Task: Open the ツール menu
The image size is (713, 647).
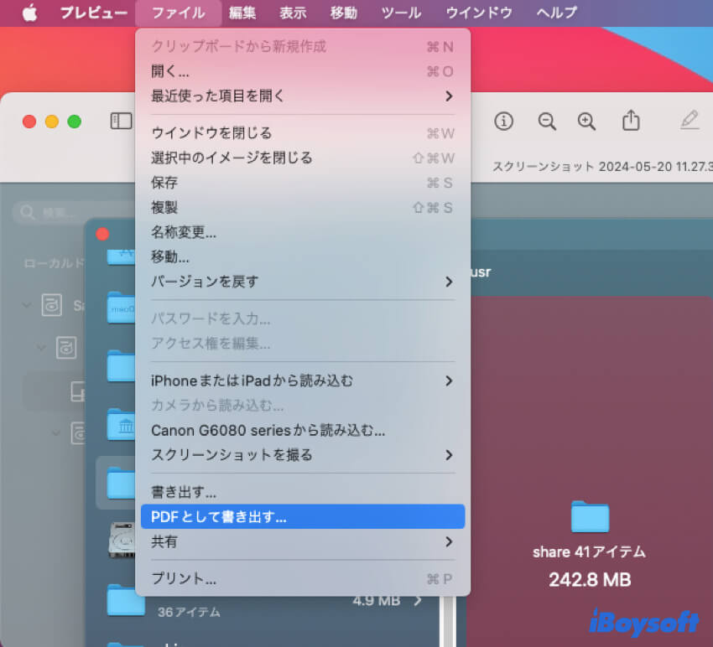Action: pos(401,13)
